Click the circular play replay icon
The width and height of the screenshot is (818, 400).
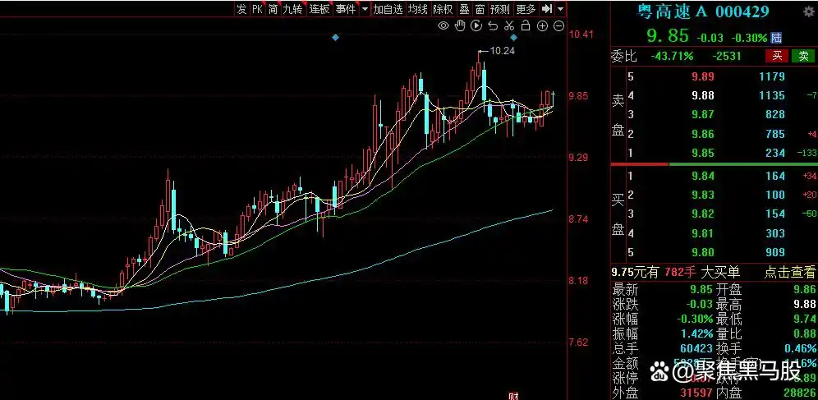click(x=477, y=26)
